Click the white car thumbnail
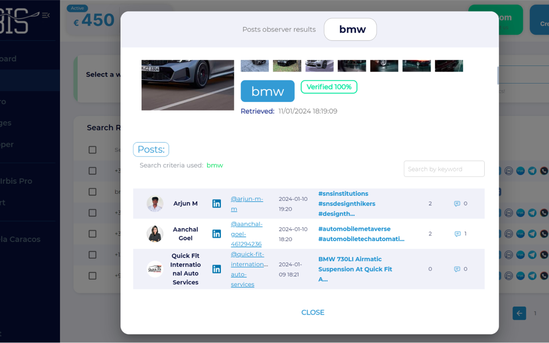 tap(320, 66)
